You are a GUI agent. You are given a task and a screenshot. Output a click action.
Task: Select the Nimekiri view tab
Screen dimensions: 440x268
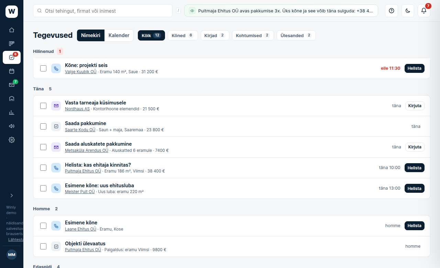tap(91, 35)
